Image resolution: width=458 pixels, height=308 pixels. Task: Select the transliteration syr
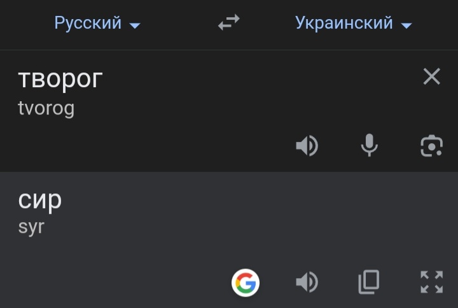31,227
